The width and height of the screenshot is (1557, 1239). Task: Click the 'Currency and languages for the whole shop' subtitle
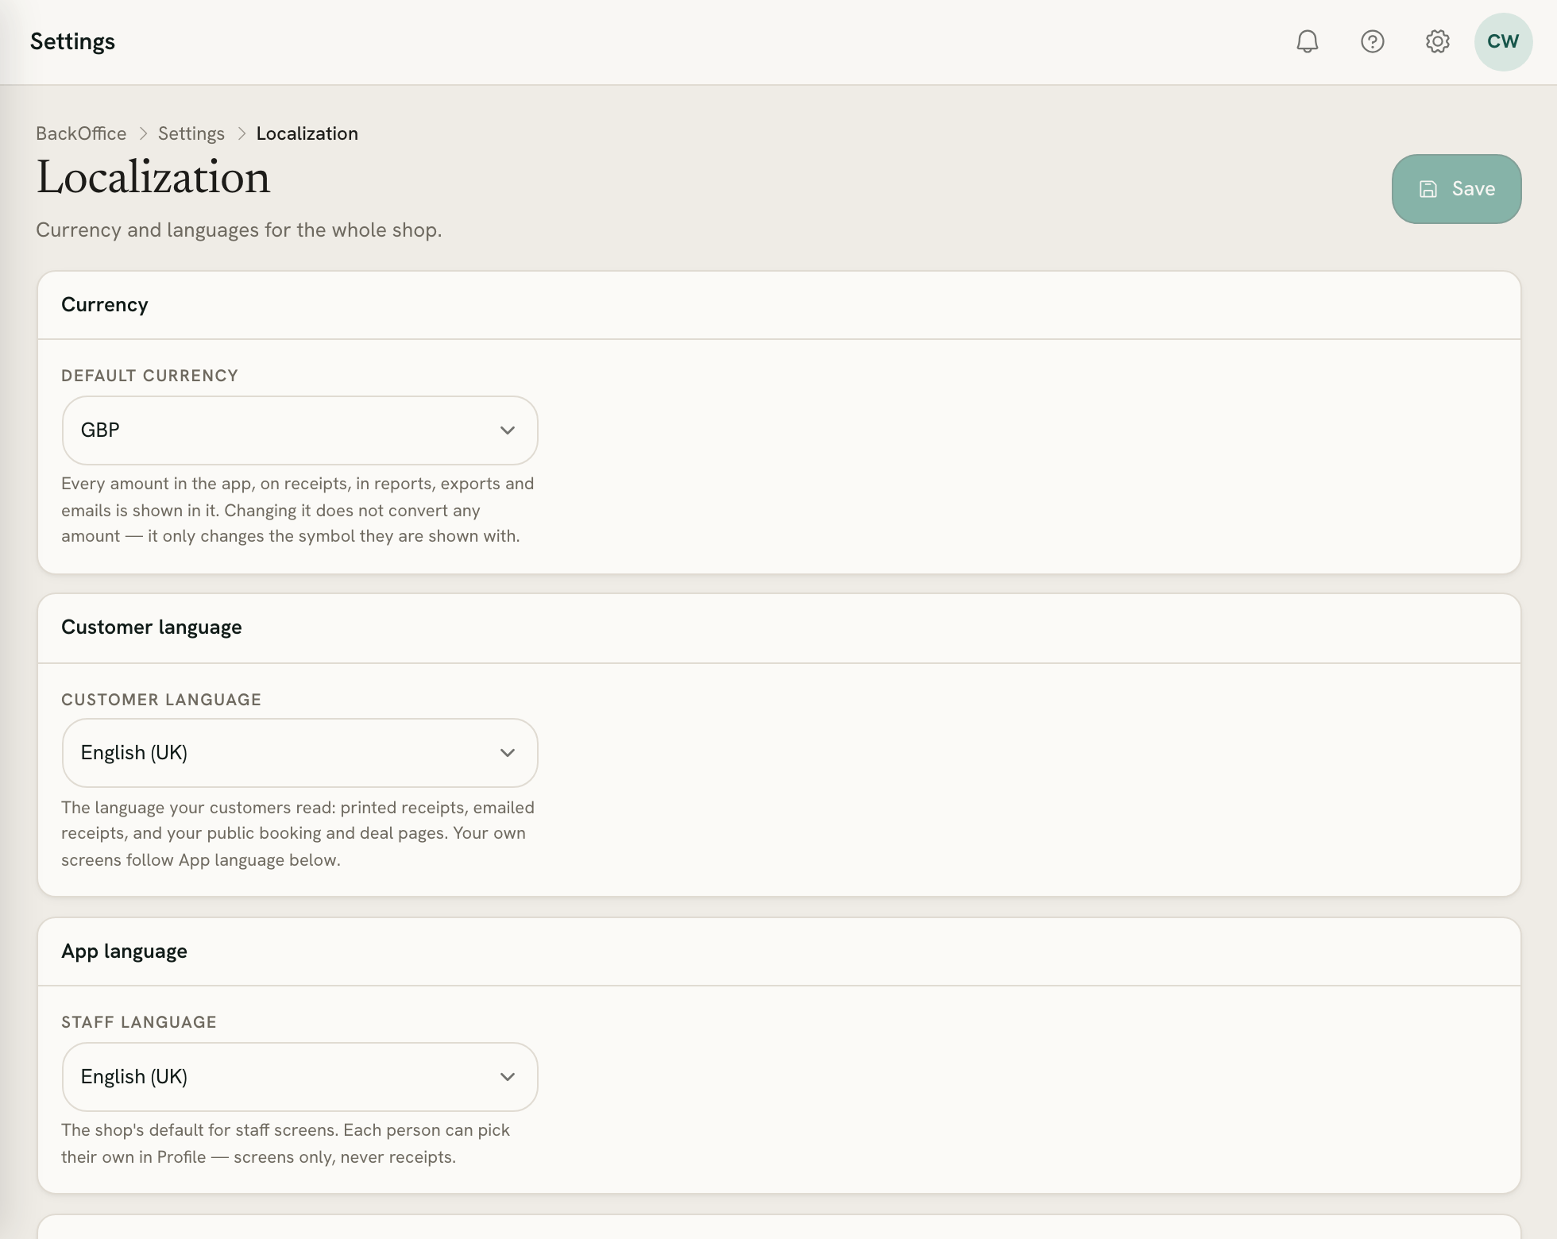point(239,230)
